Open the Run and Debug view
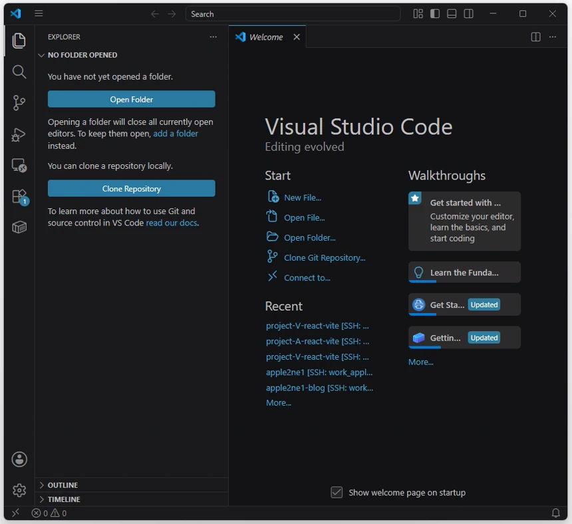This screenshot has height=524, width=572. click(x=19, y=134)
